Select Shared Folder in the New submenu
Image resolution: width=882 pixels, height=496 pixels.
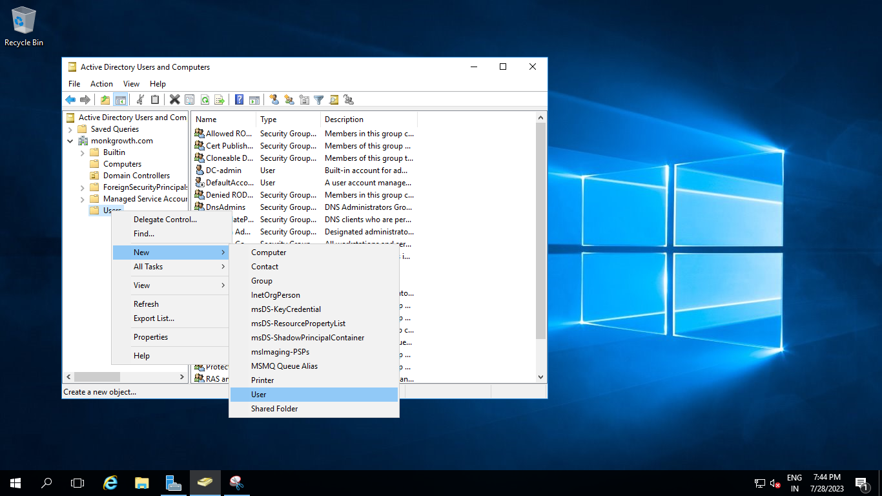coord(314,409)
